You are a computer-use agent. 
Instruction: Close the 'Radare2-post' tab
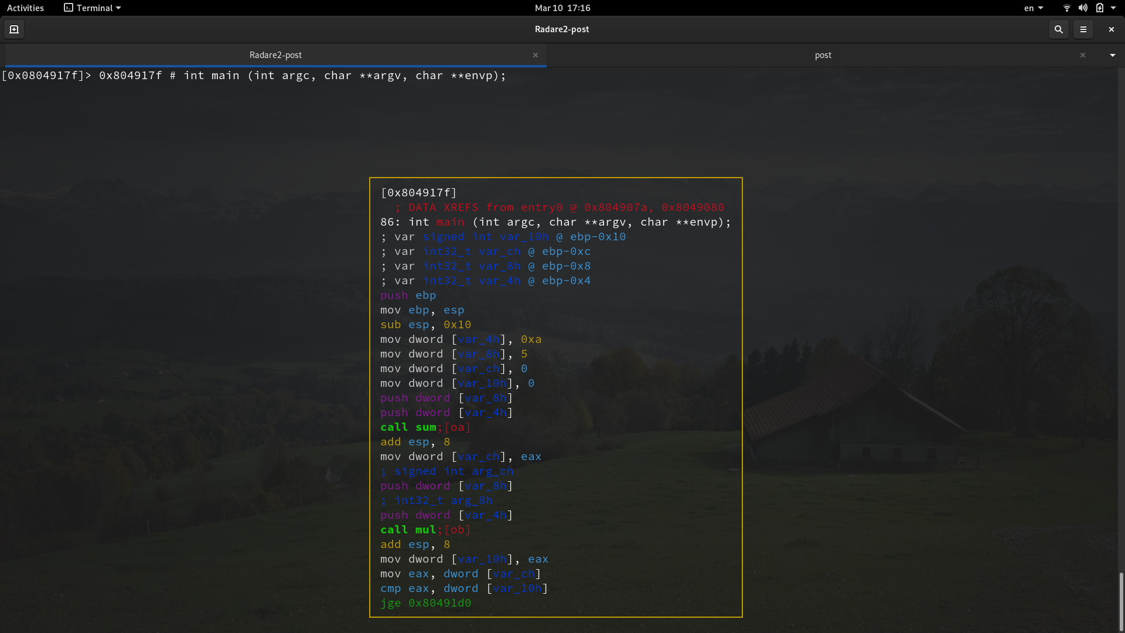click(x=536, y=55)
